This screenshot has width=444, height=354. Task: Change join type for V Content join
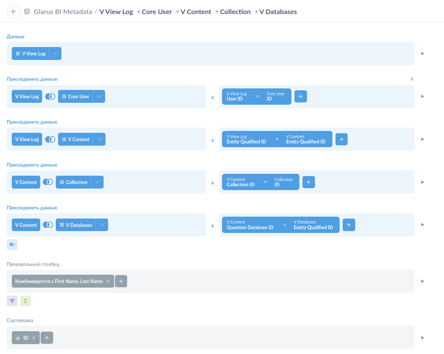(50, 139)
